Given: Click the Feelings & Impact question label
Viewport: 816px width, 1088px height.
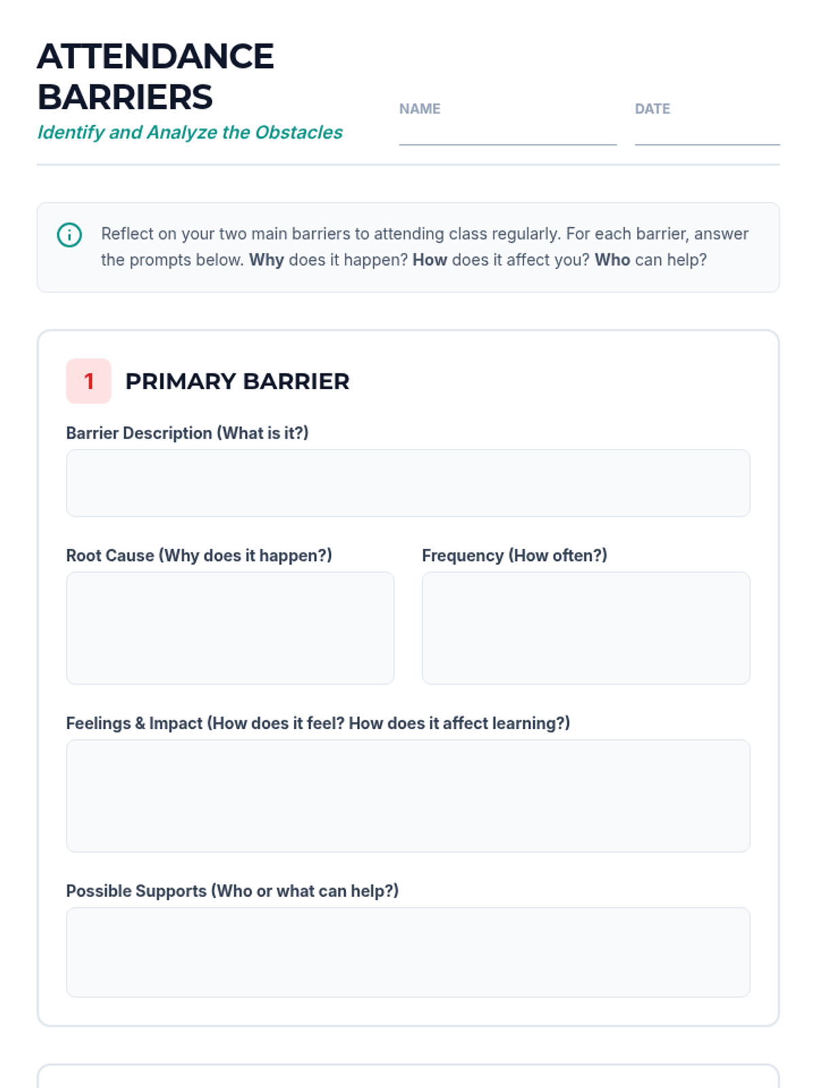Looking at the screenshot, I should (318, 724).
